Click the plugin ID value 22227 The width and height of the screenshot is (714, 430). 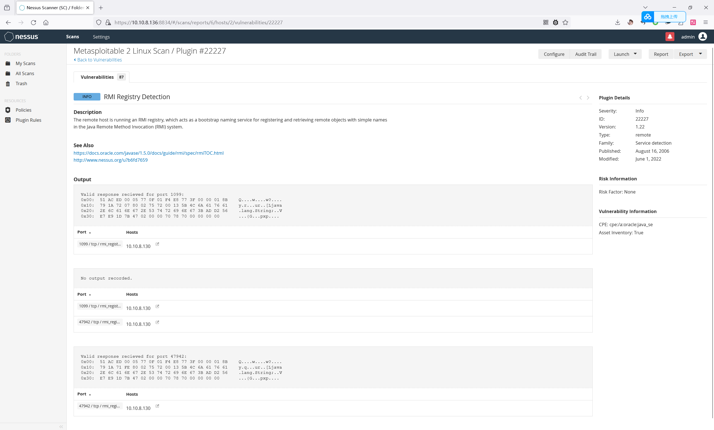coord(642,119)
